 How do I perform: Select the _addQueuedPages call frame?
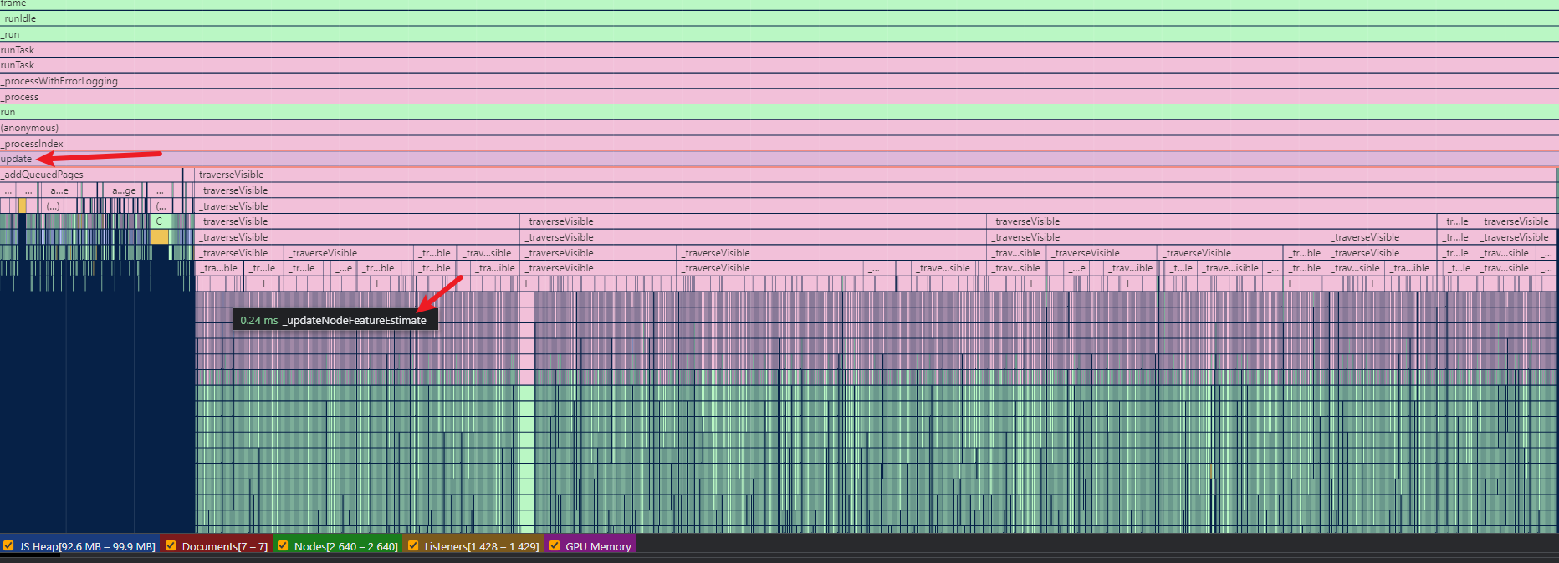(91, 175)
